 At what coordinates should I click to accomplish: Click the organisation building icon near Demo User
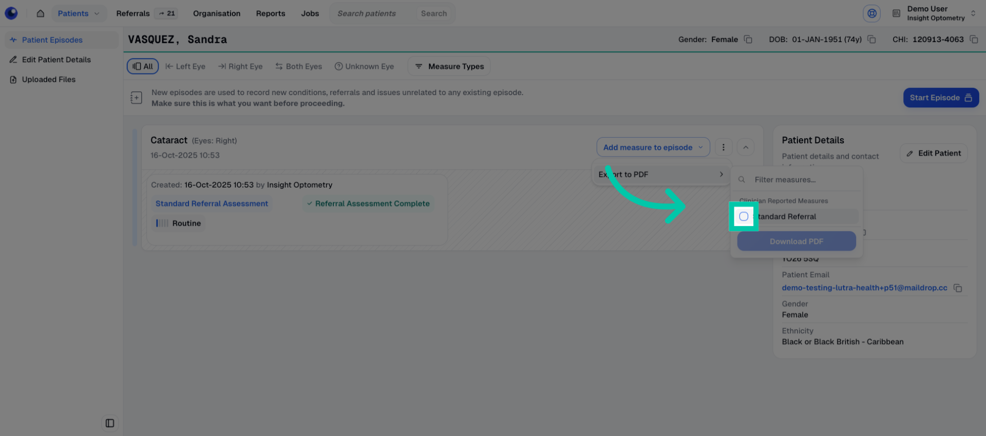click(x=896, y=13)
